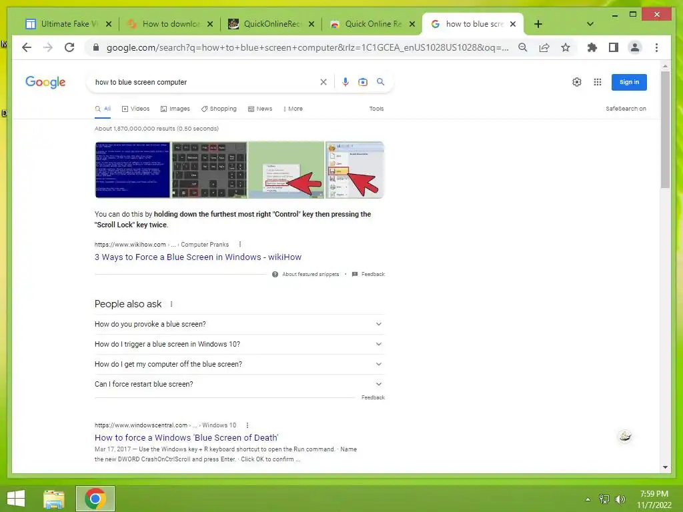Switch to News results tab
Image resolution: width=683 pixels, height=512 pixels.
click(260, 109)
